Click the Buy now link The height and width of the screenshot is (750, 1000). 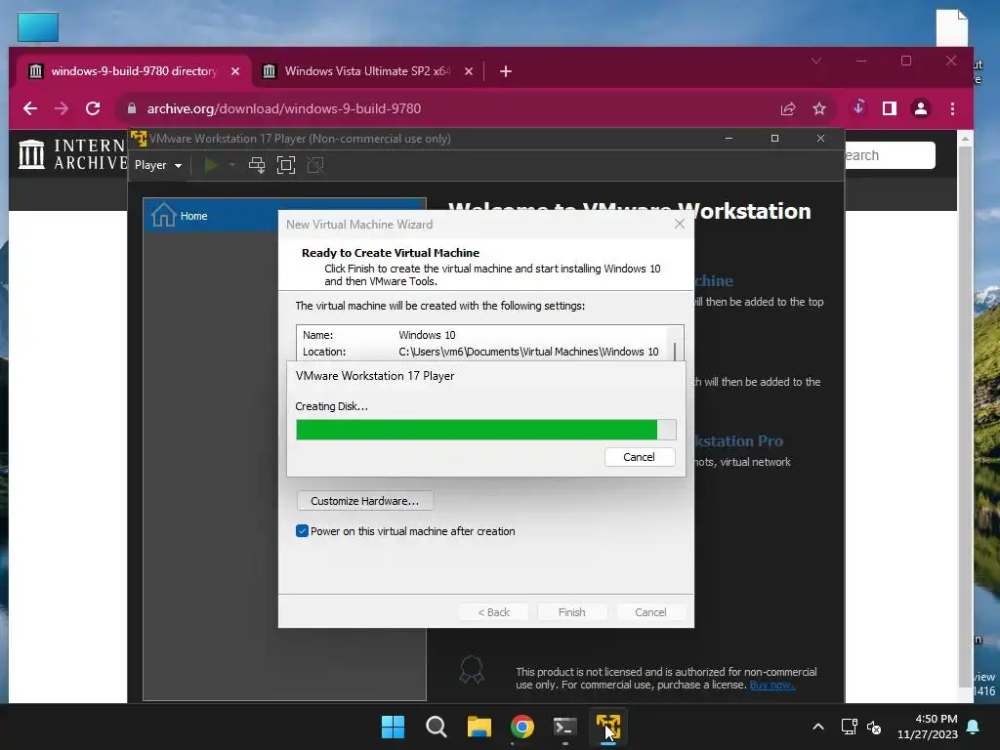771,685
